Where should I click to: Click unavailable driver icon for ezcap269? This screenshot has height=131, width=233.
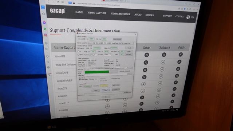pyautogui.click(x=147, y=55)
